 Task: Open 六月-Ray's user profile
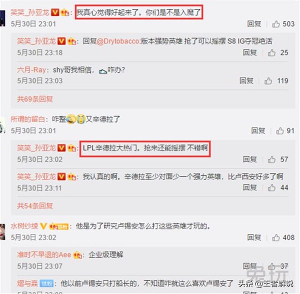[31, 70]
